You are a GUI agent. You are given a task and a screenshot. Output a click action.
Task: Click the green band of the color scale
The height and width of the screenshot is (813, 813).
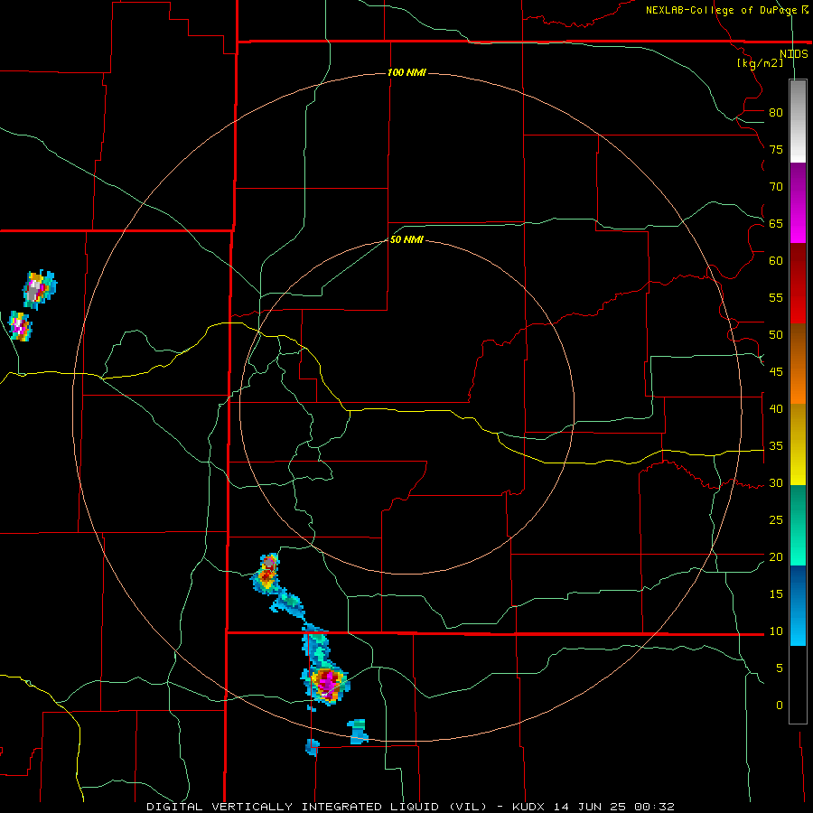tap(798, 525)
